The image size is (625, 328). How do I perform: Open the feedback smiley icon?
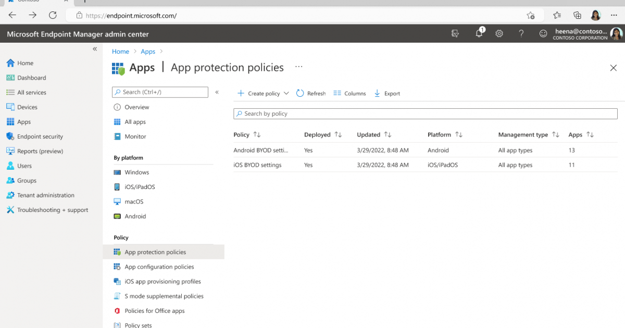click(x=543, y=34)
